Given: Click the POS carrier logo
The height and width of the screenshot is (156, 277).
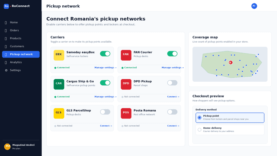Looking at the screenshot, I should click(x=126, y=113).
